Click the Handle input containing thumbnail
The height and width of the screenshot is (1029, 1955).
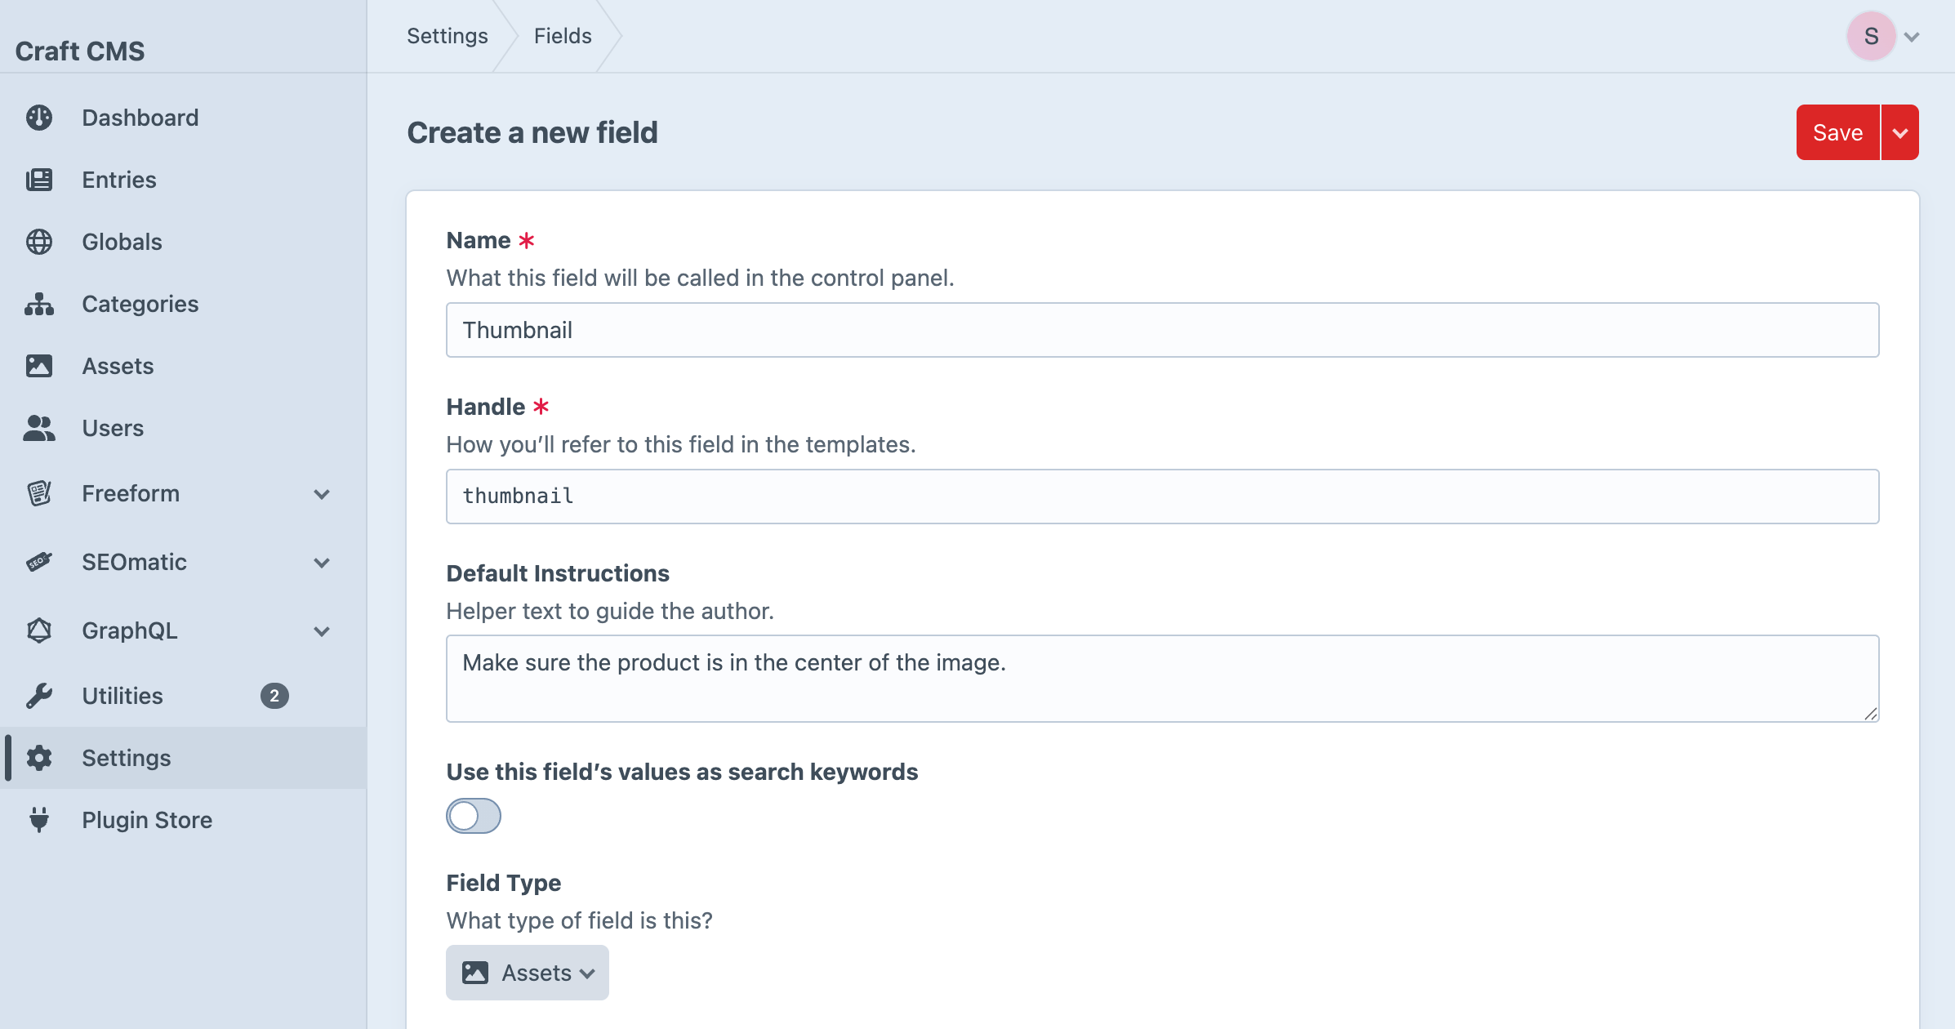1162,497
